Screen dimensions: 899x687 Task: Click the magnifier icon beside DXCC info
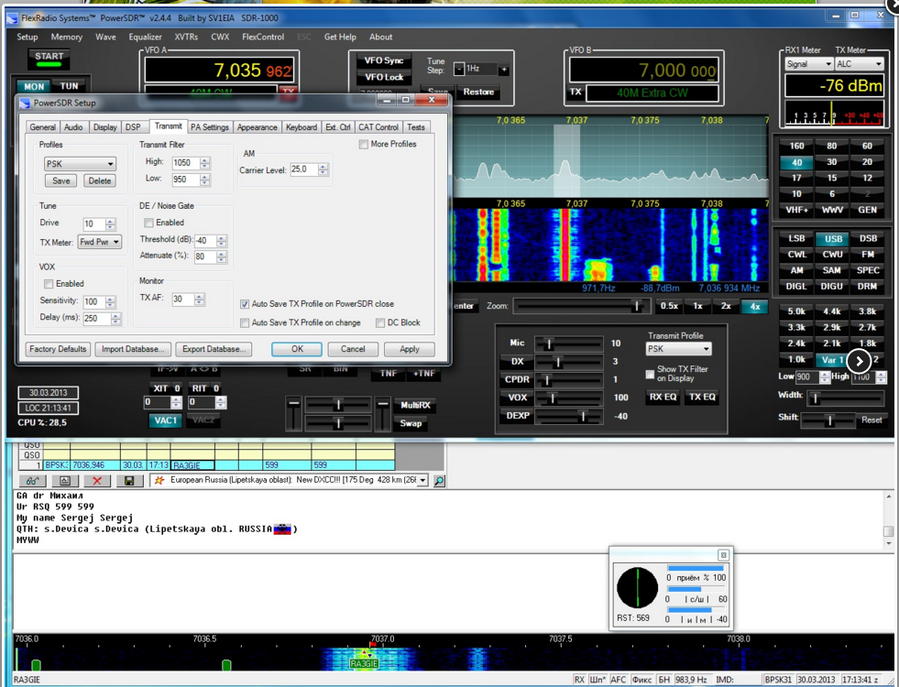click(x=439, y=480)
